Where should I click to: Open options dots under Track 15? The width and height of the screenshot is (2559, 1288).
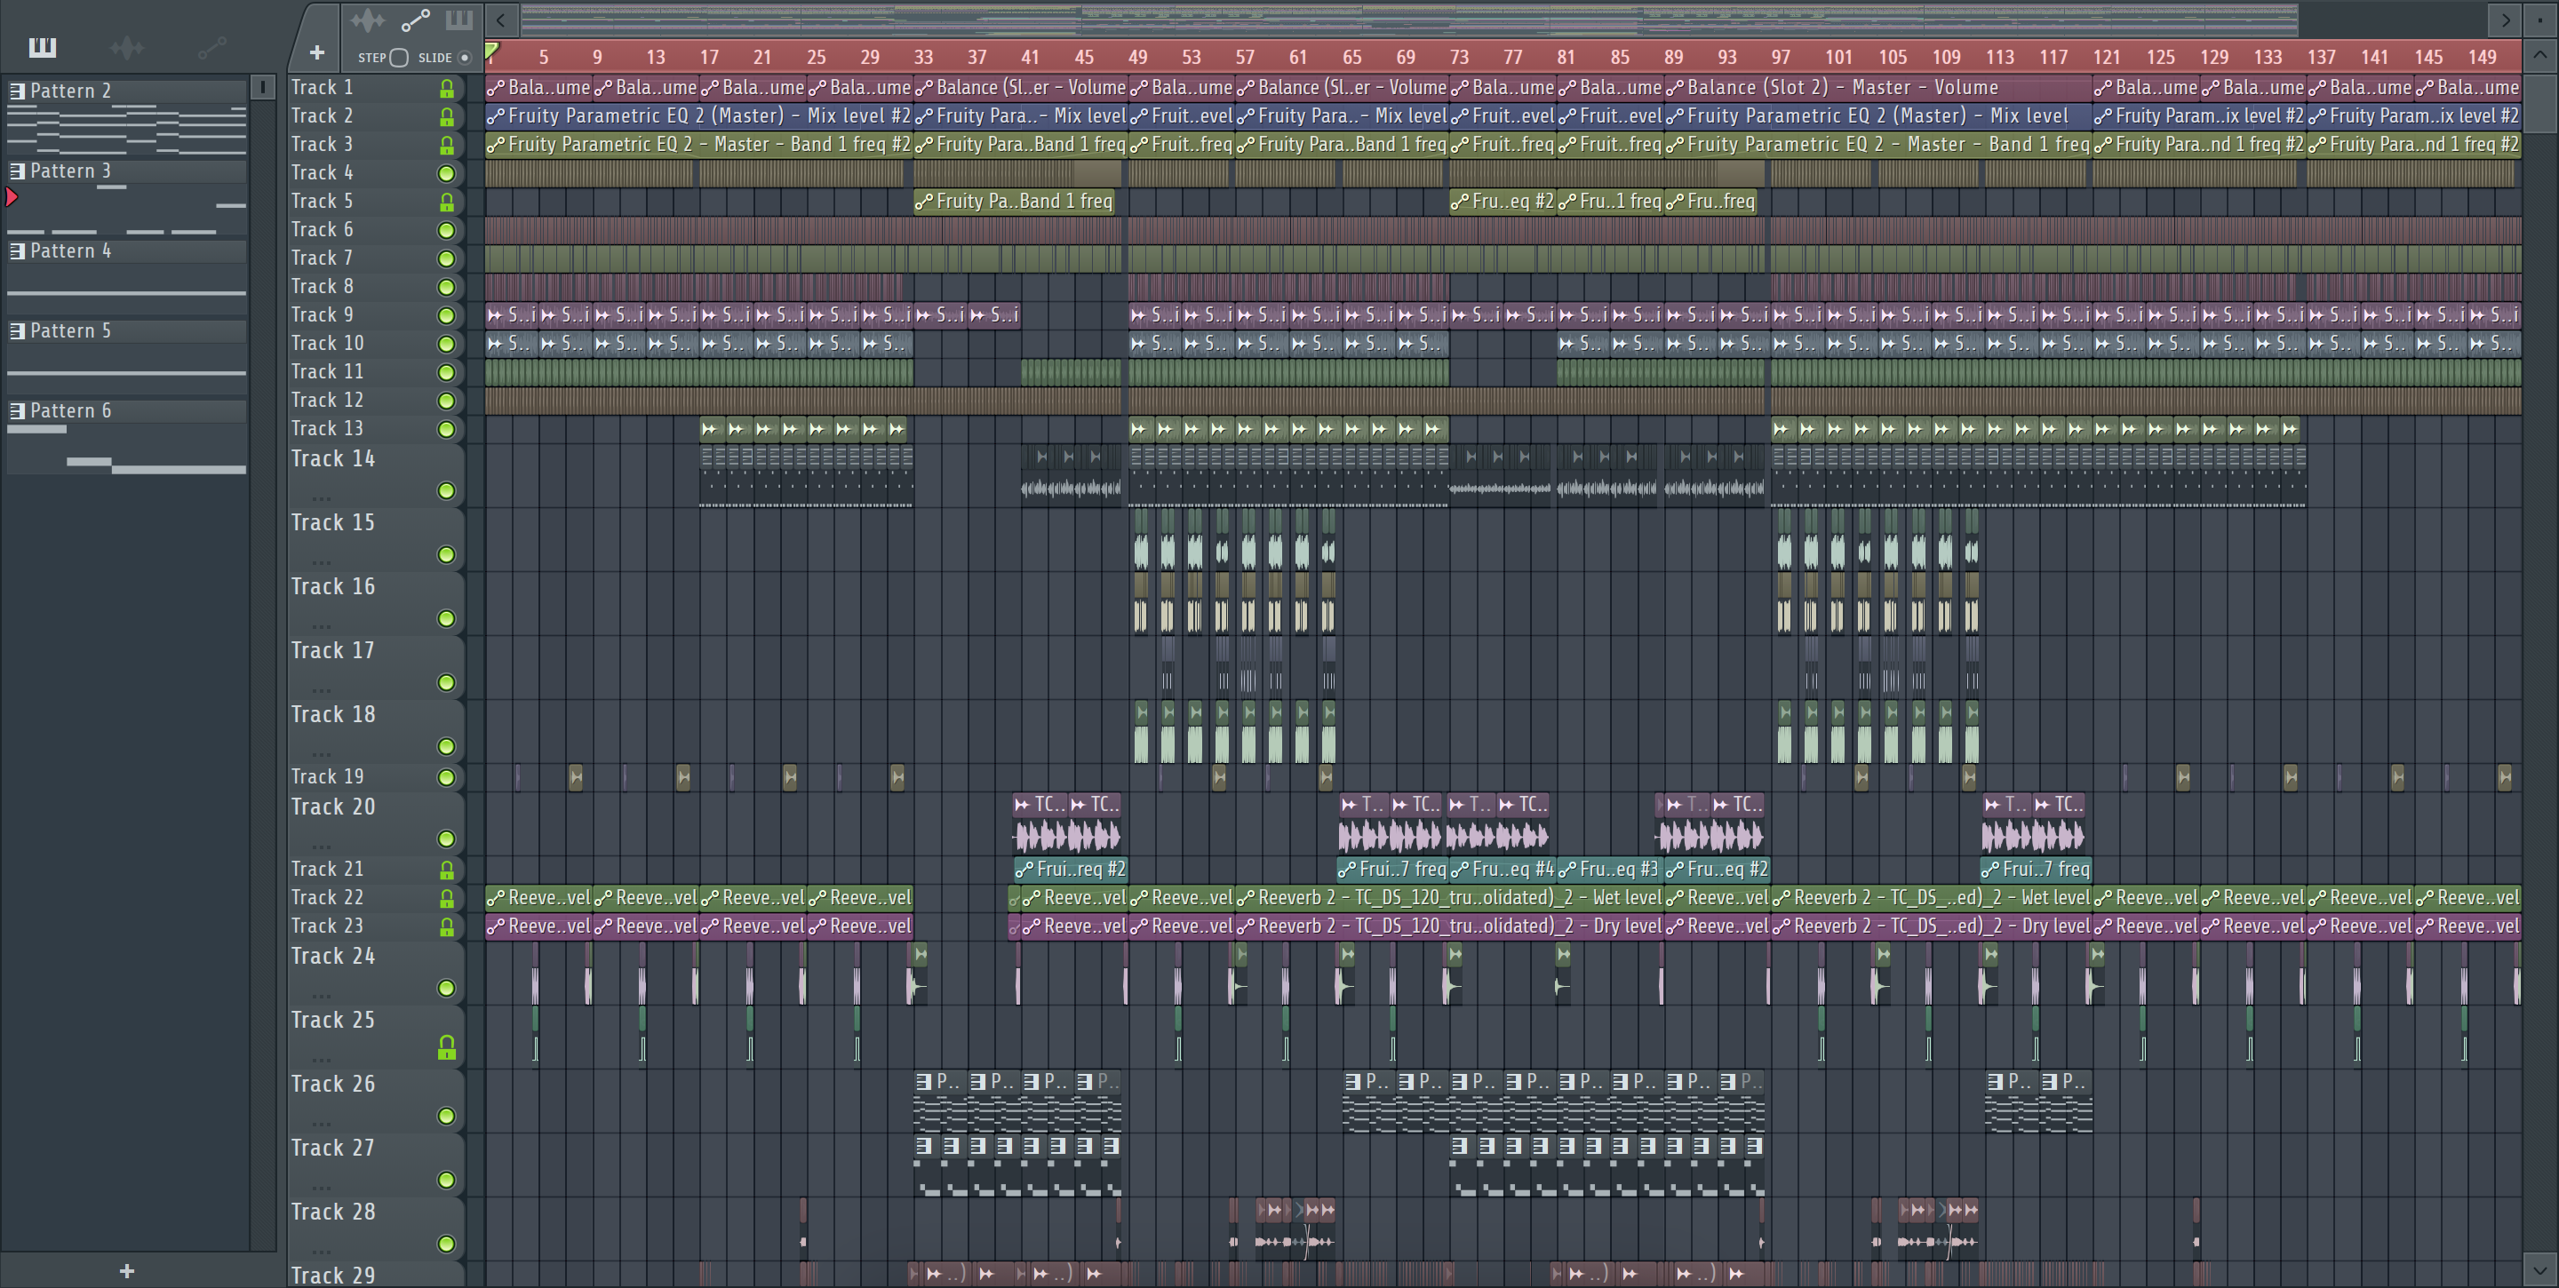pos(321,562)
